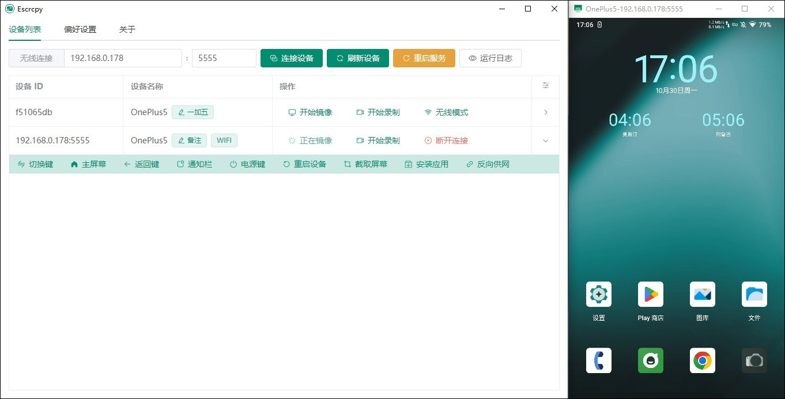This screenshot has width=785, height=399.
Task: Click 断开连接 to disconnect the wireless device
Action: [446, 140]
